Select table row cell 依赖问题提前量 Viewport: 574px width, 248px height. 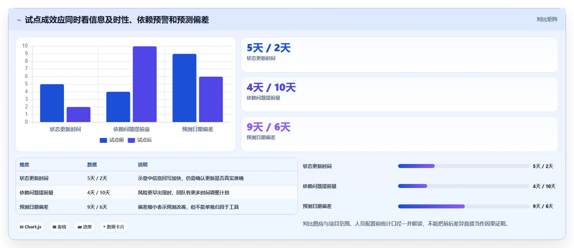coord(36,193)
